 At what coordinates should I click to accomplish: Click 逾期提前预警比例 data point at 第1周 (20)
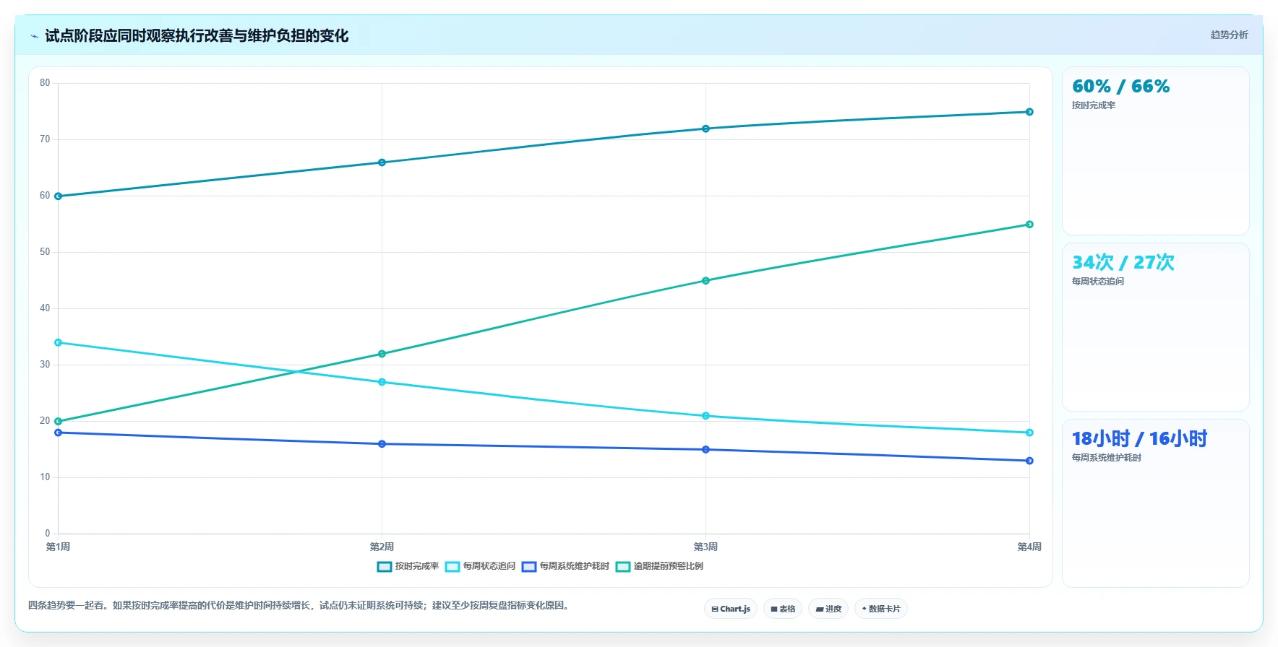pyautogui.click(x=59, y=421)
